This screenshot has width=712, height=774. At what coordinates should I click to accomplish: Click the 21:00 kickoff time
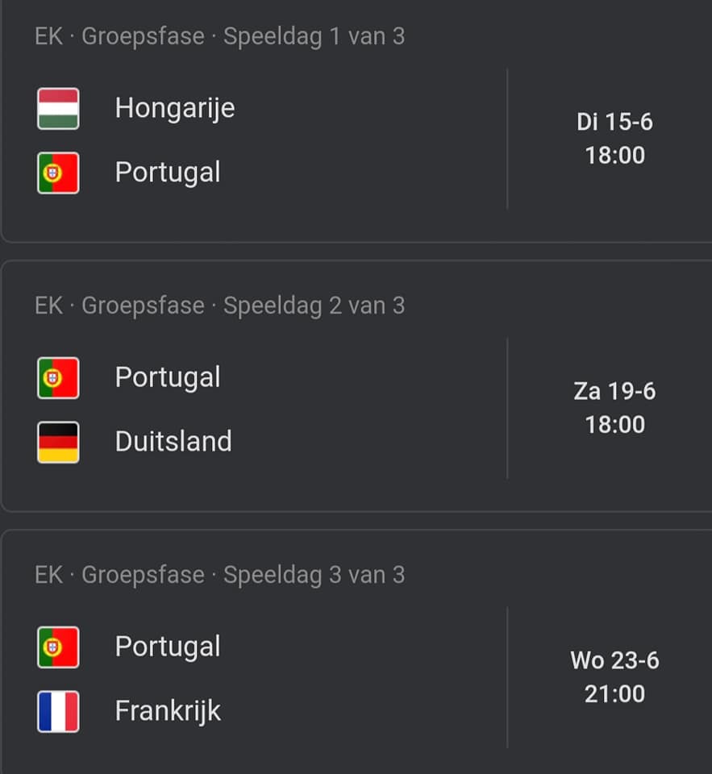tap(614, 694)
